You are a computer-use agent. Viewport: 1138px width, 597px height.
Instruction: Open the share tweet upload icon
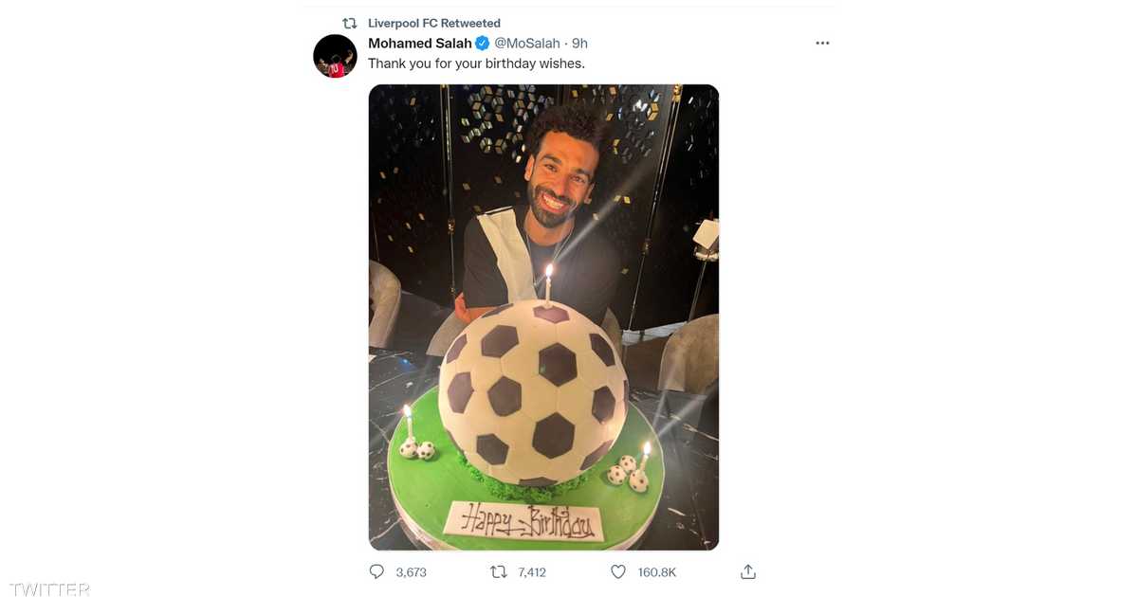tap(747, 571)
